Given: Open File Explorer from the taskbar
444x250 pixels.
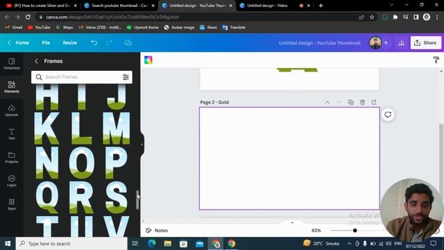Looking at the screenshot, I should 168,244.
